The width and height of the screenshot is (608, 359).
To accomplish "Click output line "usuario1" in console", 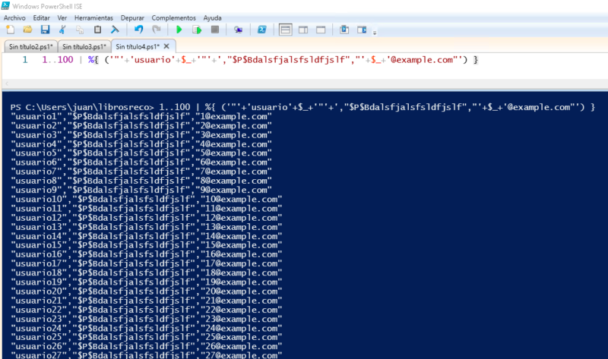I will (141, 116).
